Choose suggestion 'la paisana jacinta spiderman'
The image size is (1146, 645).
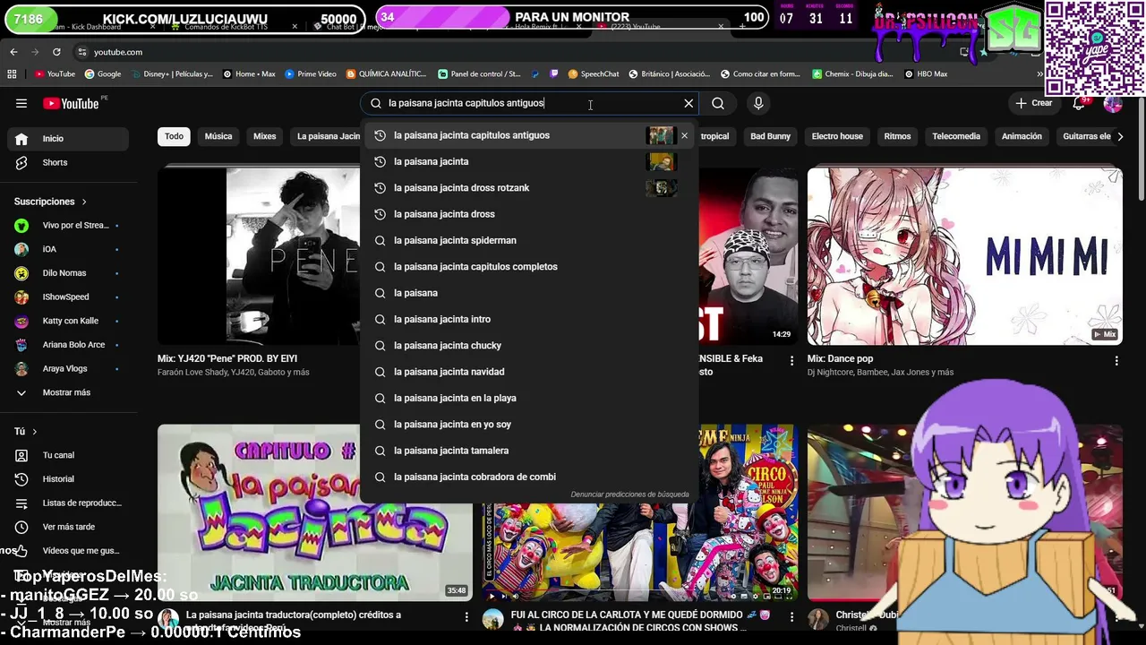[x=529, y=240]
